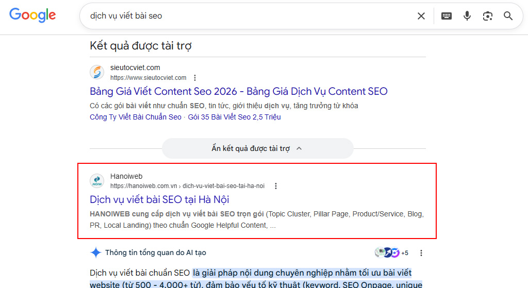Open the AI overview source icons +5
528x288 pixels.
pyautogui.click(x=392, y=252)
